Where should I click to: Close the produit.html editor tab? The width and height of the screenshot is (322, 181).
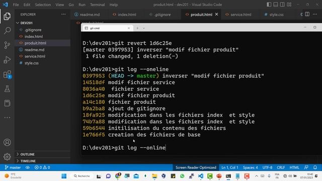tap(216, 15)
